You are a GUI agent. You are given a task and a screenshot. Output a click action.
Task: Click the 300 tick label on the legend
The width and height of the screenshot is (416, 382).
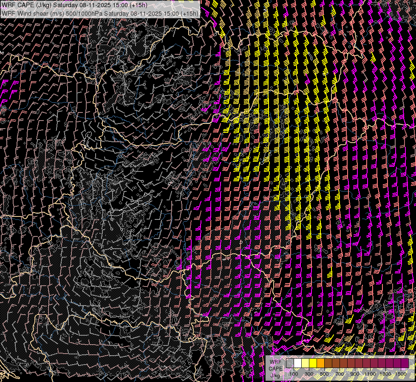click(x=309, y=374)
